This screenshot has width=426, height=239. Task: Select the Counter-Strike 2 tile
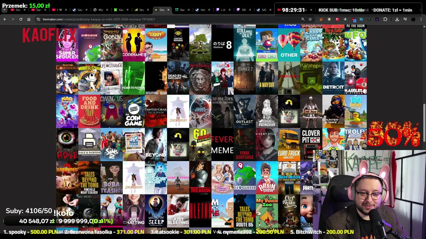click(333, 111)
